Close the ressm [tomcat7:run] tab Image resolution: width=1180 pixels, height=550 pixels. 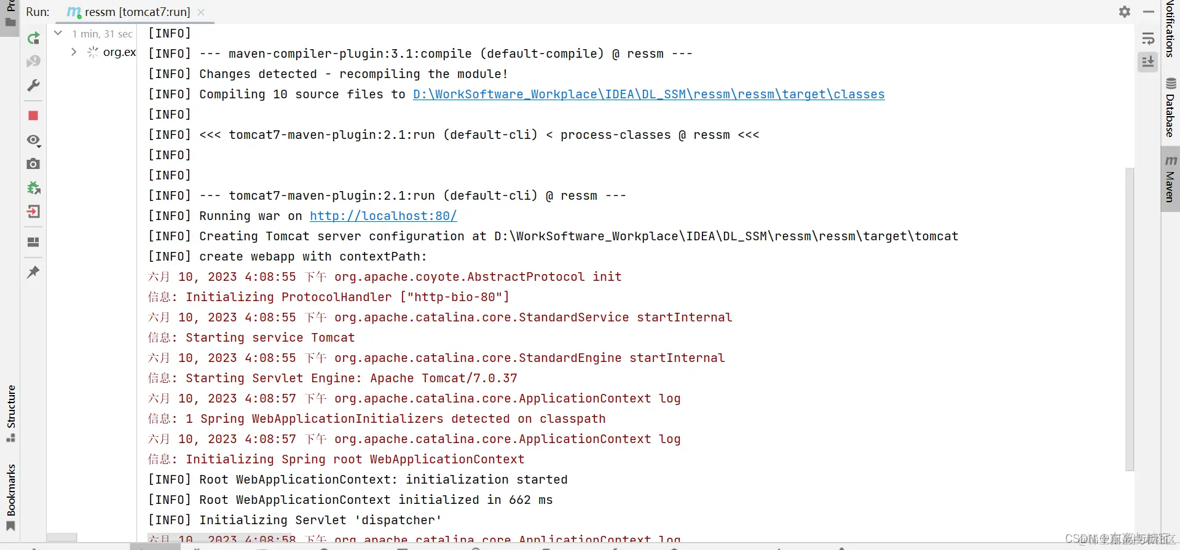[x=201, y=12]
